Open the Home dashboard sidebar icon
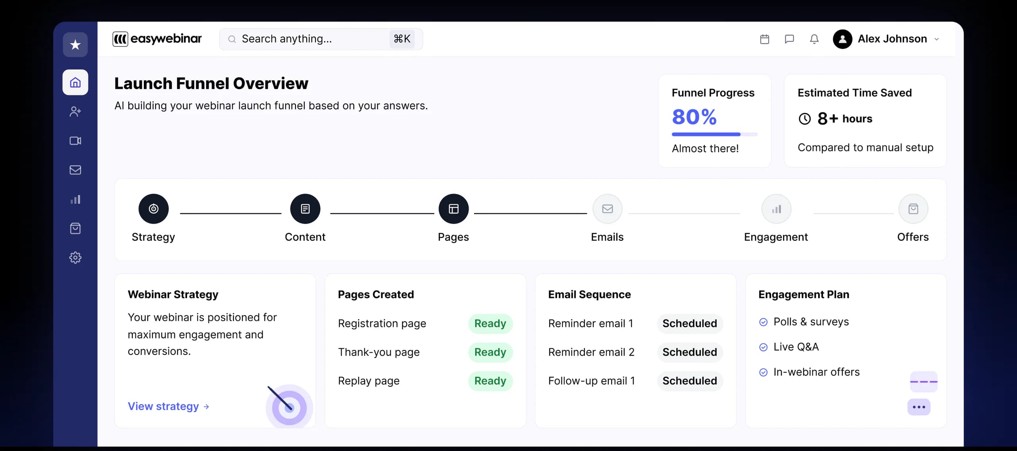This screenshot has width=1017, height=451. click(x=75, y=82)
